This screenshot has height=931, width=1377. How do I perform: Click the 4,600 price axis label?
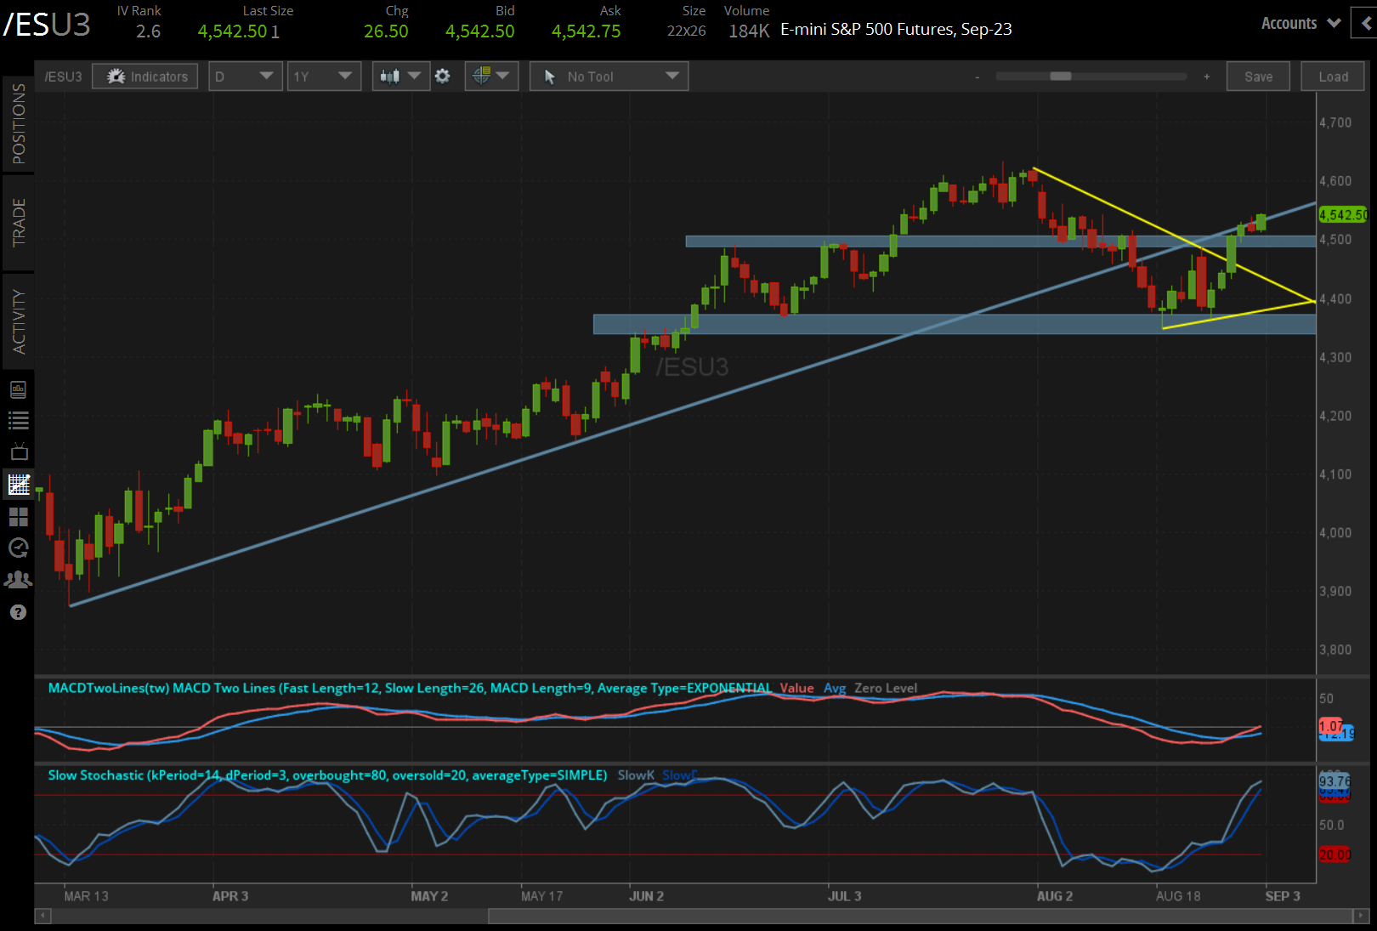point(1335,181)
